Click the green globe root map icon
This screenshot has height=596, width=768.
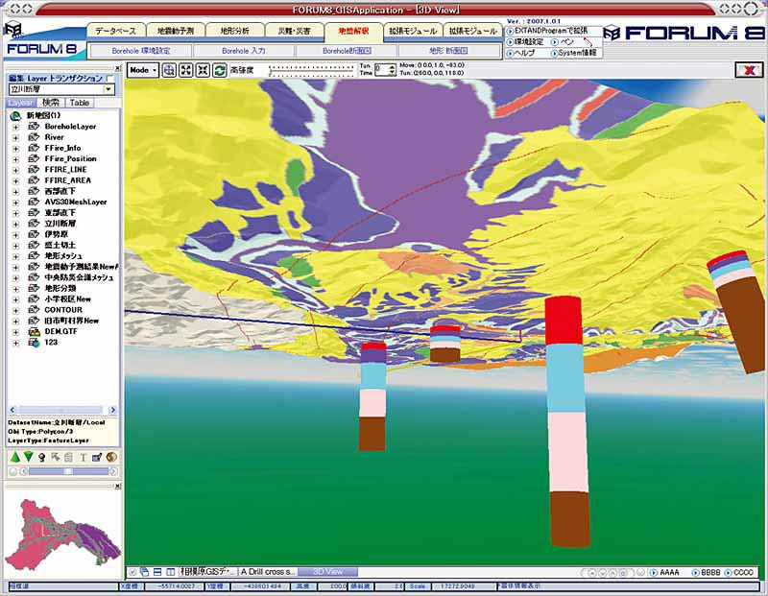pos(15,115)
